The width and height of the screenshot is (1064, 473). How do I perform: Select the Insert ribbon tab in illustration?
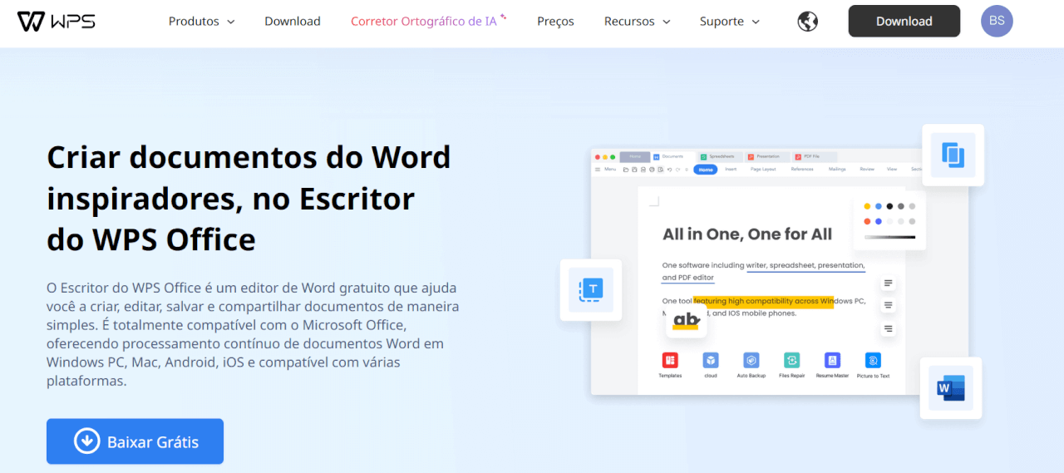click(731, 170)
